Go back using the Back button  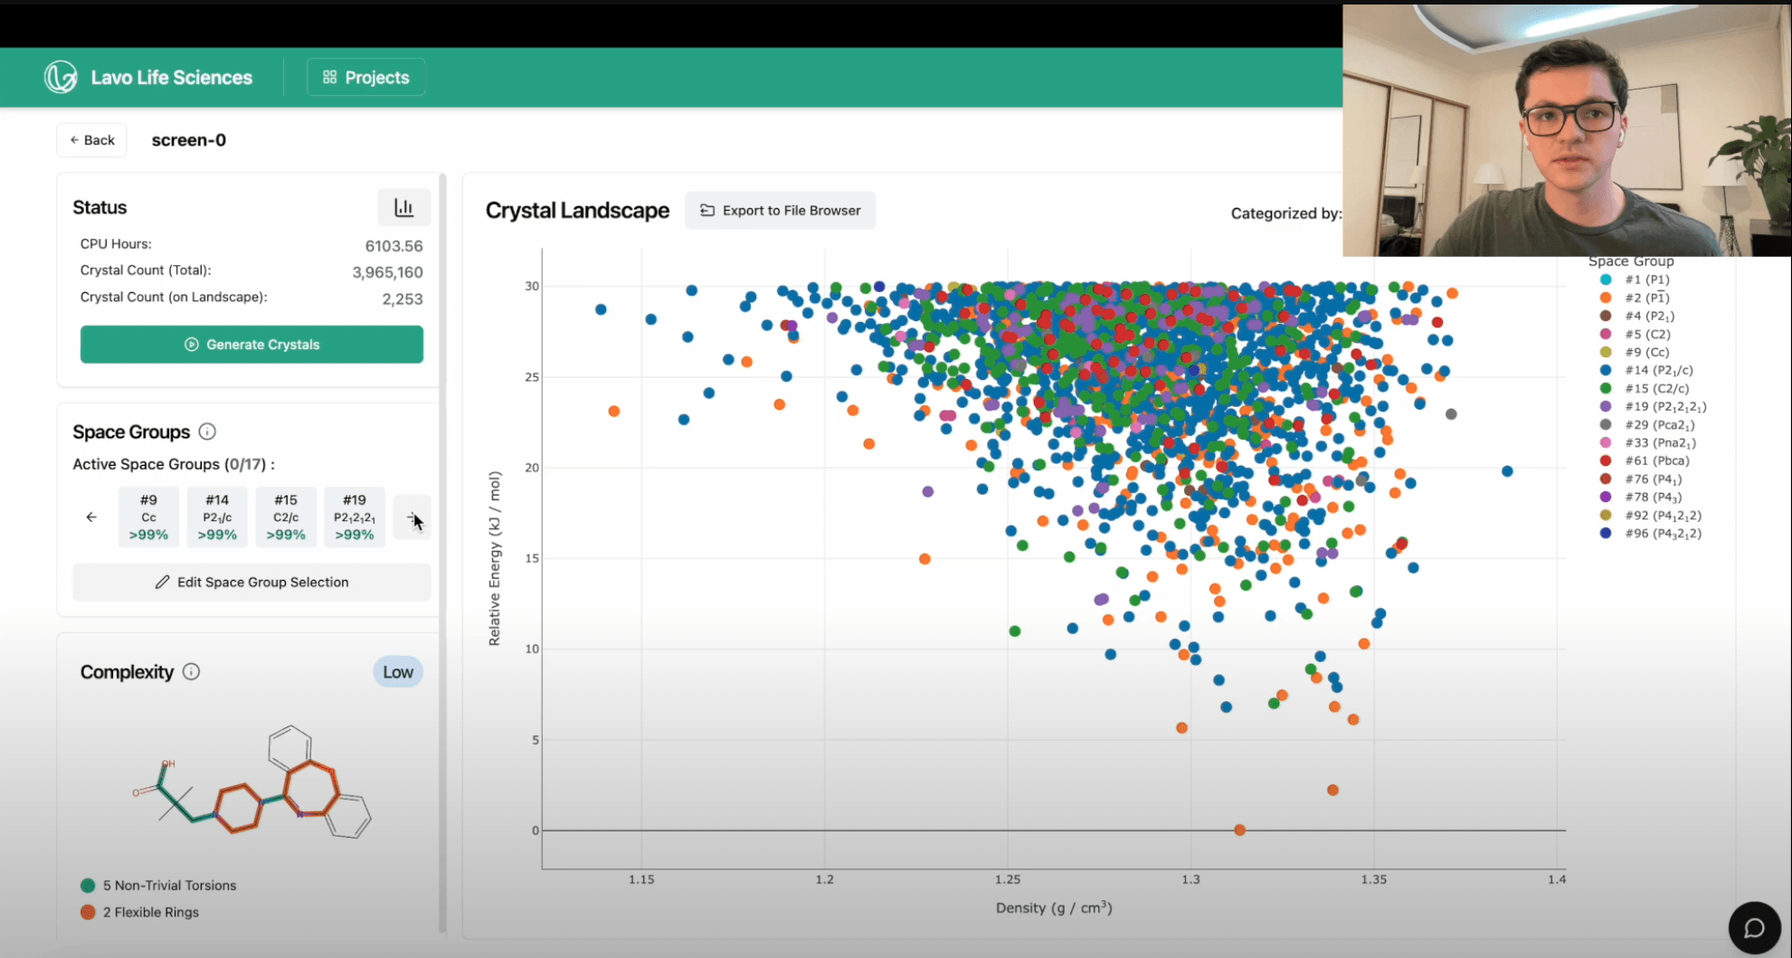point(92,140)
